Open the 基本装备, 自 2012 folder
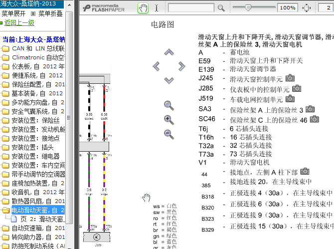 point(32,93)
